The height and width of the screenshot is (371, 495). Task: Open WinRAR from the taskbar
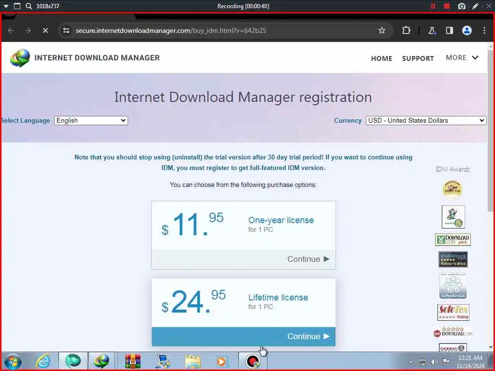pos(132,361)
